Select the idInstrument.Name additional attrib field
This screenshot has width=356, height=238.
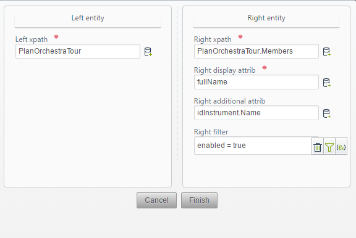coord(256,113)
